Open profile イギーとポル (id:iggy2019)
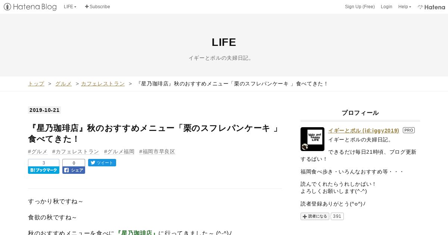The height and width of the screenshot is (235, 448). click(364, 130)
